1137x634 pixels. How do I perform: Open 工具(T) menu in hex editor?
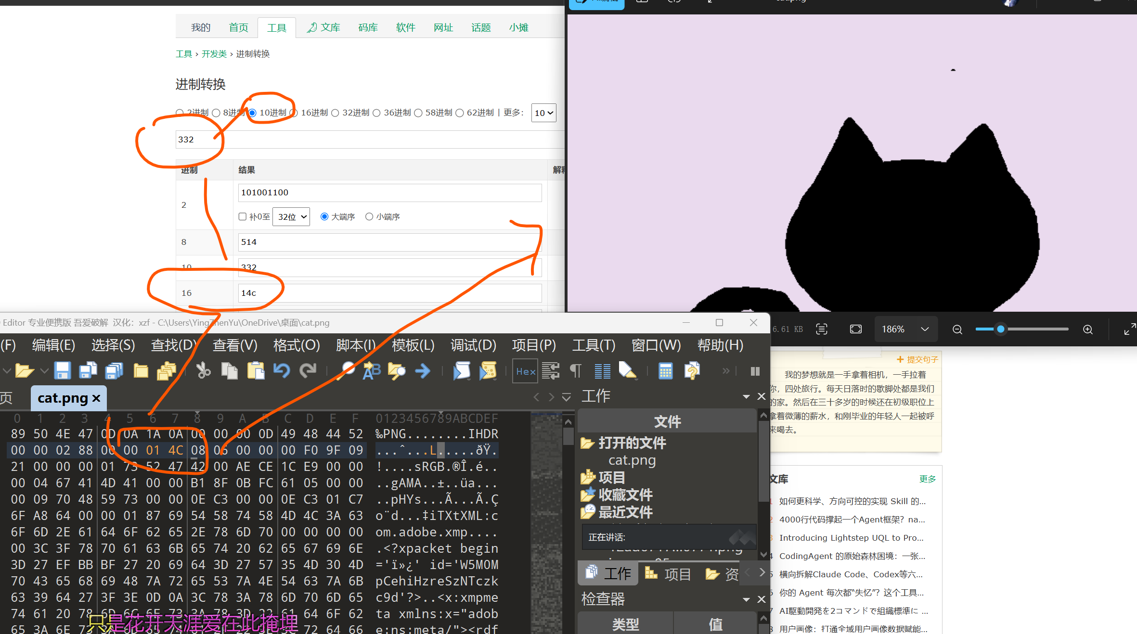594,345
